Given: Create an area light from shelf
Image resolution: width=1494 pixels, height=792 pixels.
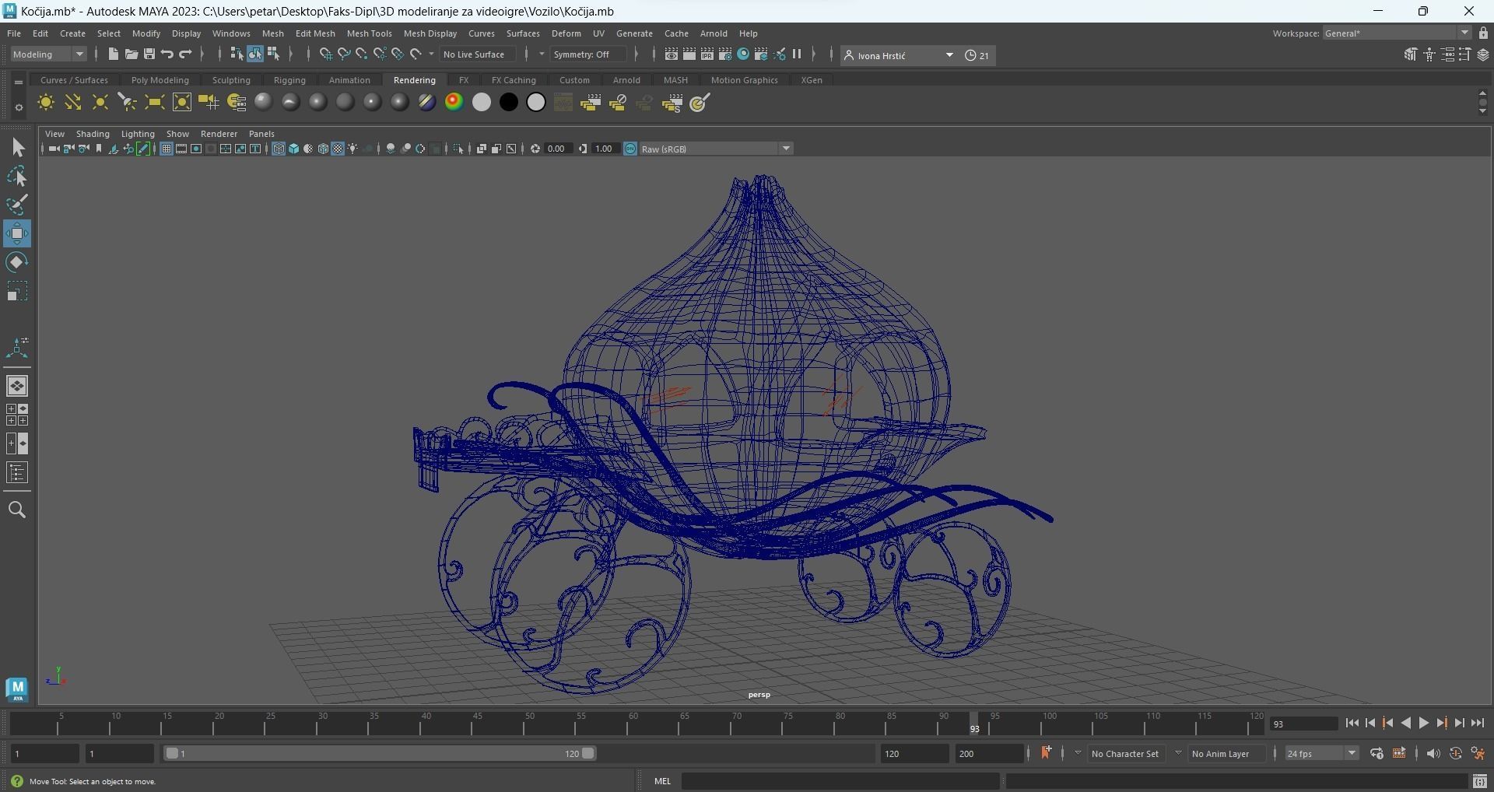Looking at the screenshot, I should click(x=154, y=103).
